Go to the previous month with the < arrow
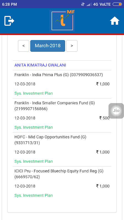Screen dimensions: 124x220 pos(23,46)
